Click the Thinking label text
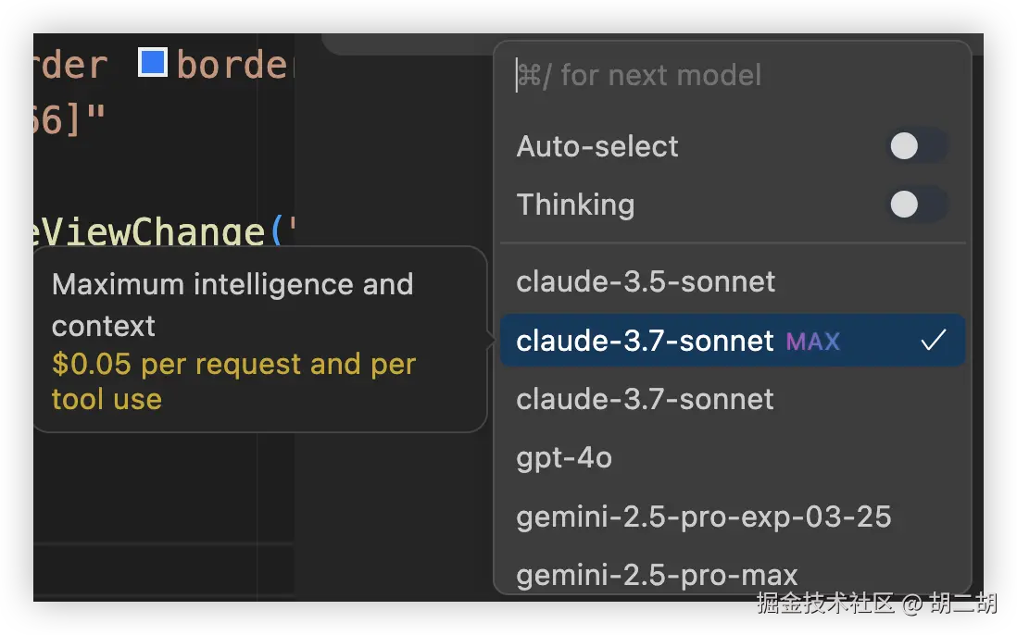The height and width of the screenshot is (635, 1017). point(575,205)
